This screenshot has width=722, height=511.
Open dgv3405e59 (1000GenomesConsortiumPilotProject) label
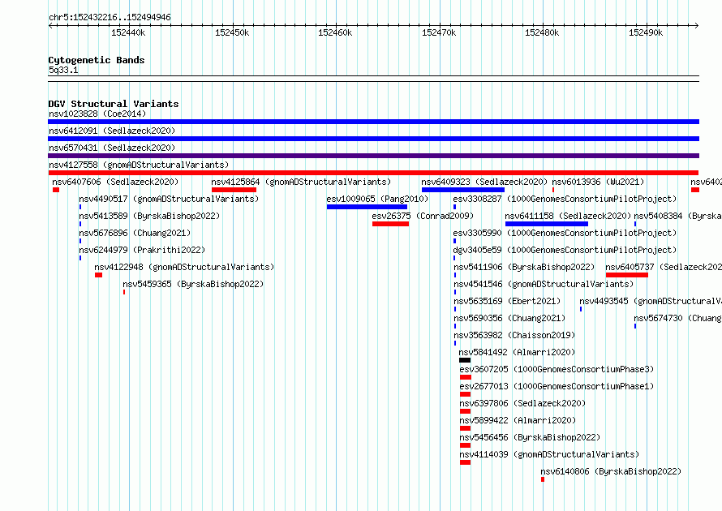tap(565, 250)
